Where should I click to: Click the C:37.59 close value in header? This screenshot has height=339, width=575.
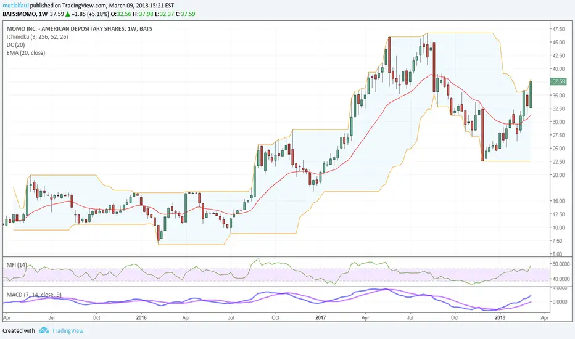(x=185, y=14)
